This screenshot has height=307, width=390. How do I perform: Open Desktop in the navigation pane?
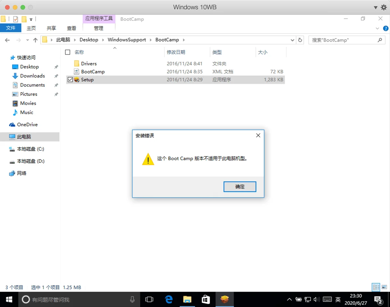(29, 67)
